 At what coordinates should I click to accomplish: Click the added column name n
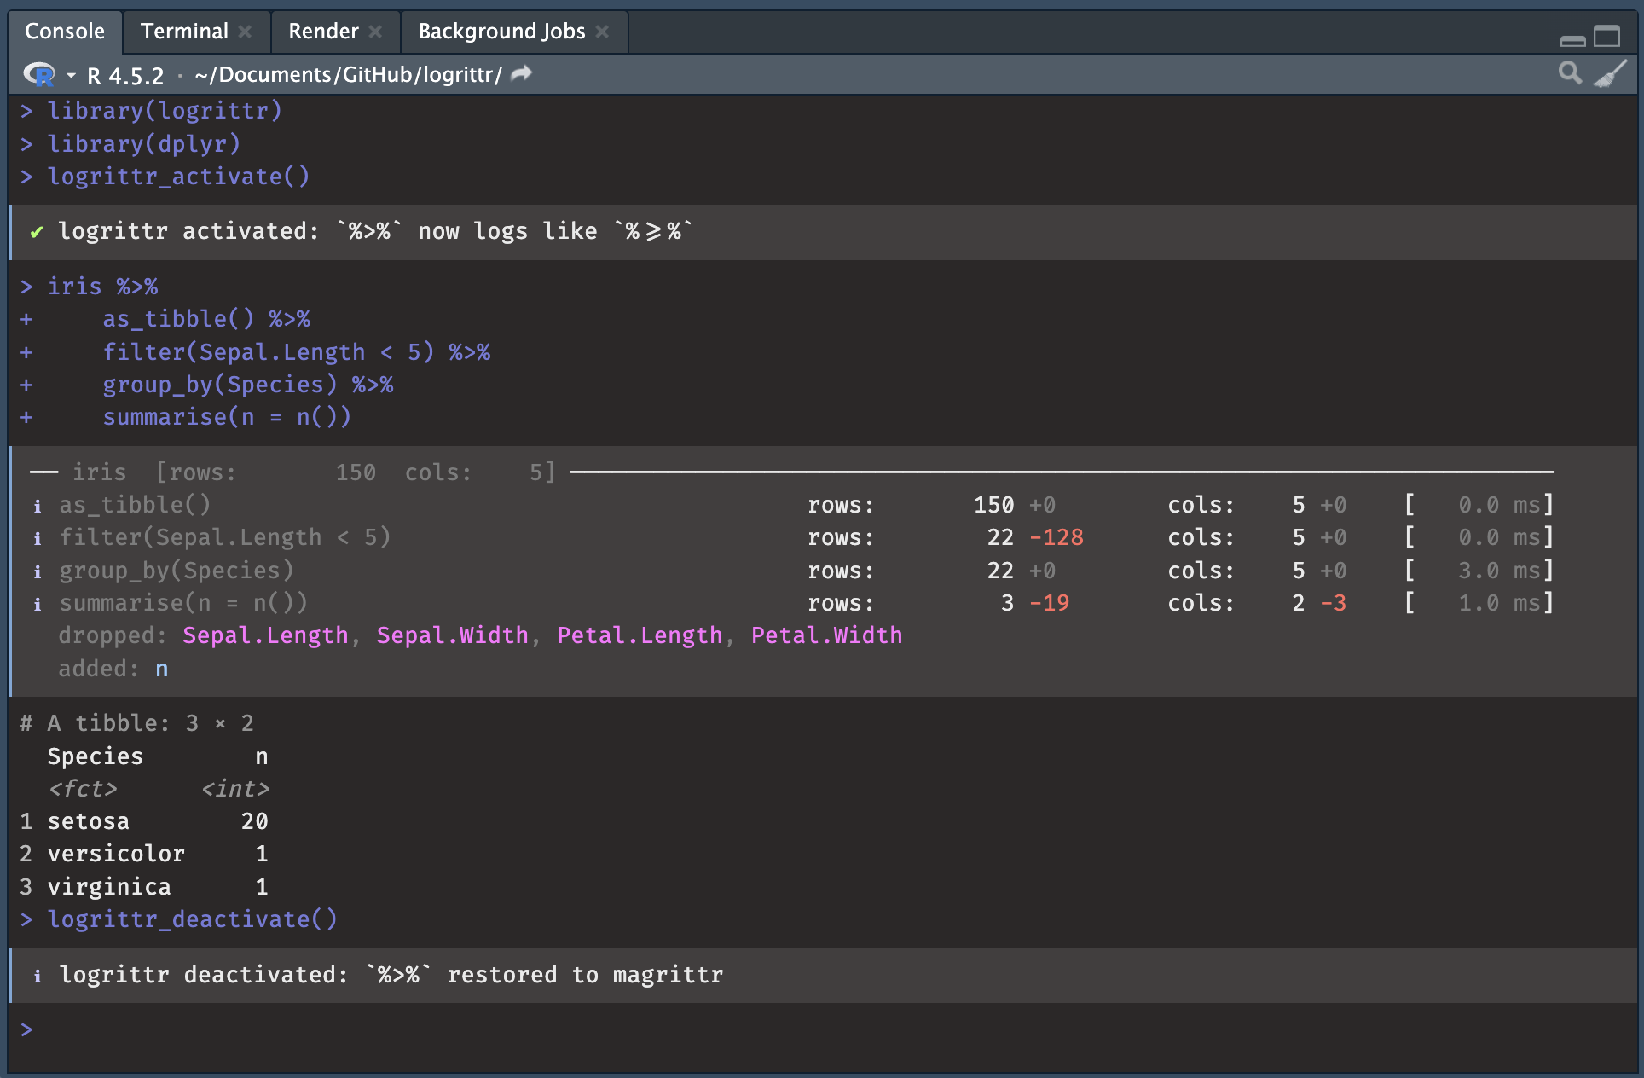162,669
